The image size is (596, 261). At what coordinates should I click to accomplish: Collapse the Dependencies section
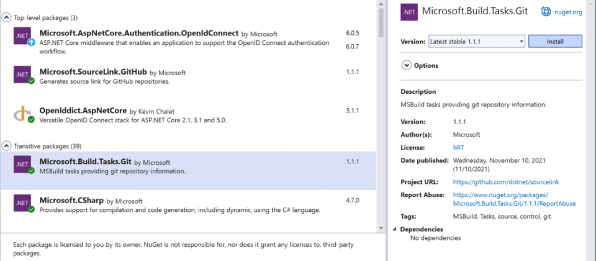click(395, 229)
